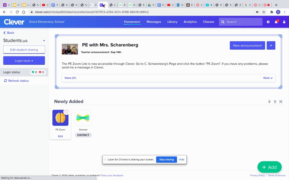Screen dimensions: 289x180
Task: Open the notifications bell
Action: coord(276,22)
